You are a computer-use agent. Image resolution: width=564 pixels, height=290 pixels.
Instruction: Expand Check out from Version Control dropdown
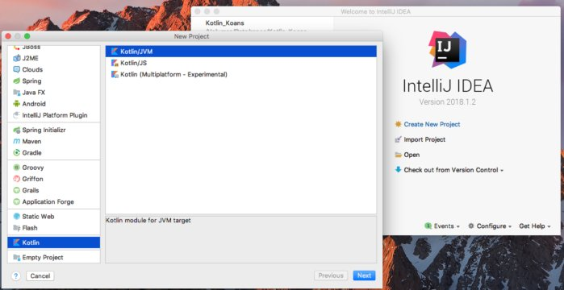(453, 170)
